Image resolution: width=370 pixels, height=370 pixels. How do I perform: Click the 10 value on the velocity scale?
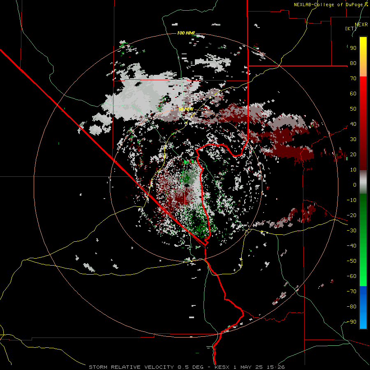coord(353,170)
